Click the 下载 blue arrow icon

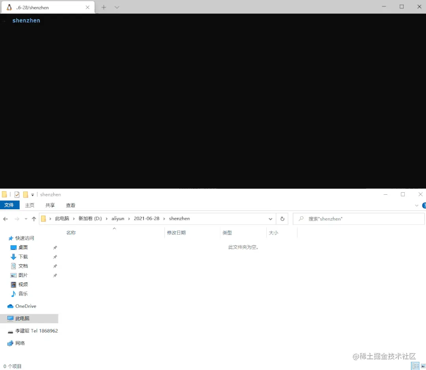13,257
